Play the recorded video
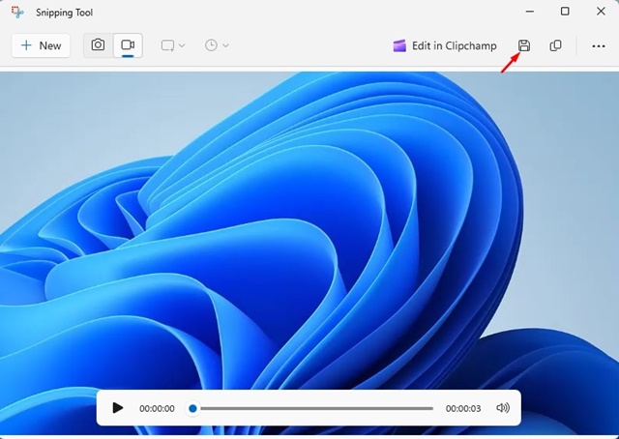Viewport: 619px width, 439px height. tap(118, 408)
